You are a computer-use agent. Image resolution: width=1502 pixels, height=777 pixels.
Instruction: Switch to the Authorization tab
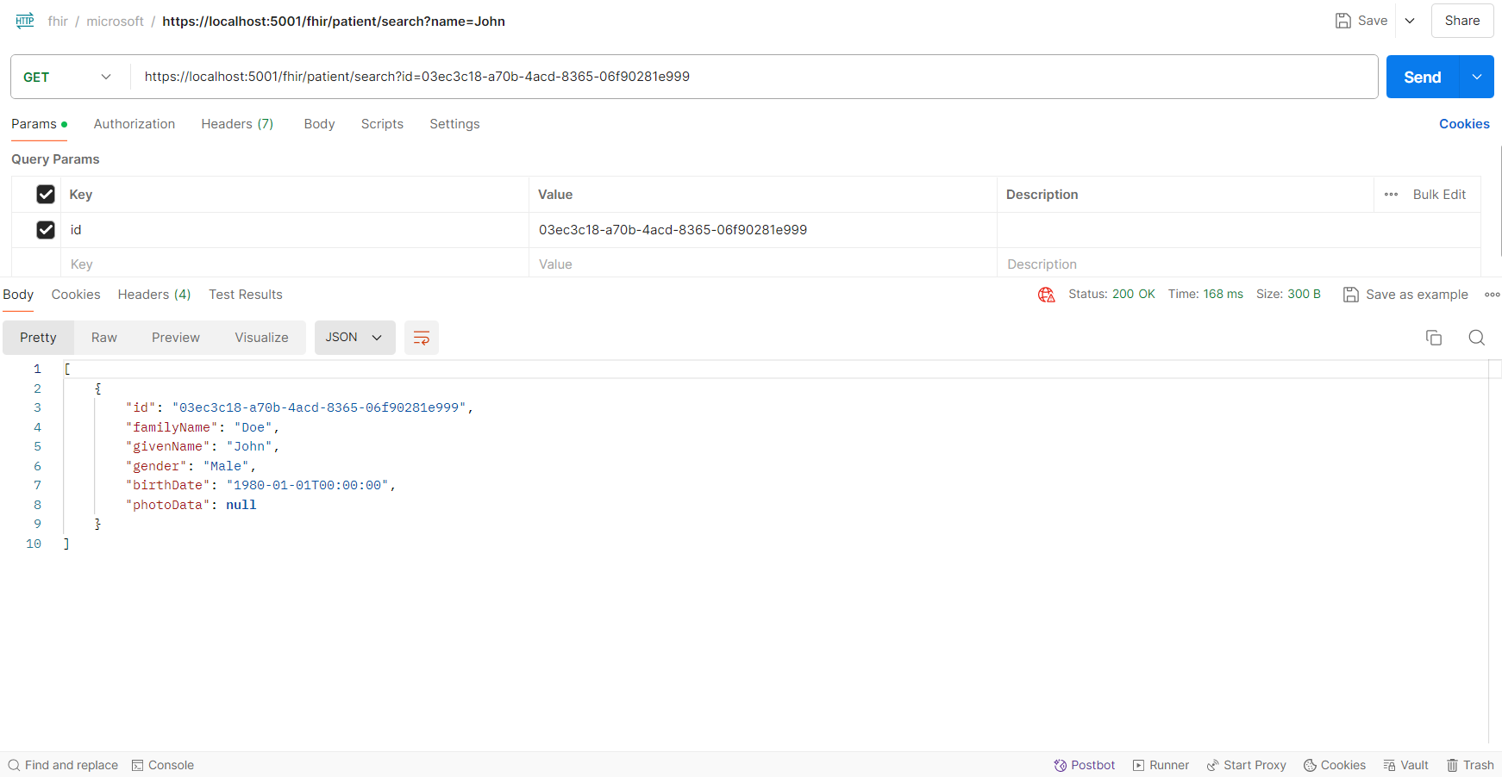point(134,124)
